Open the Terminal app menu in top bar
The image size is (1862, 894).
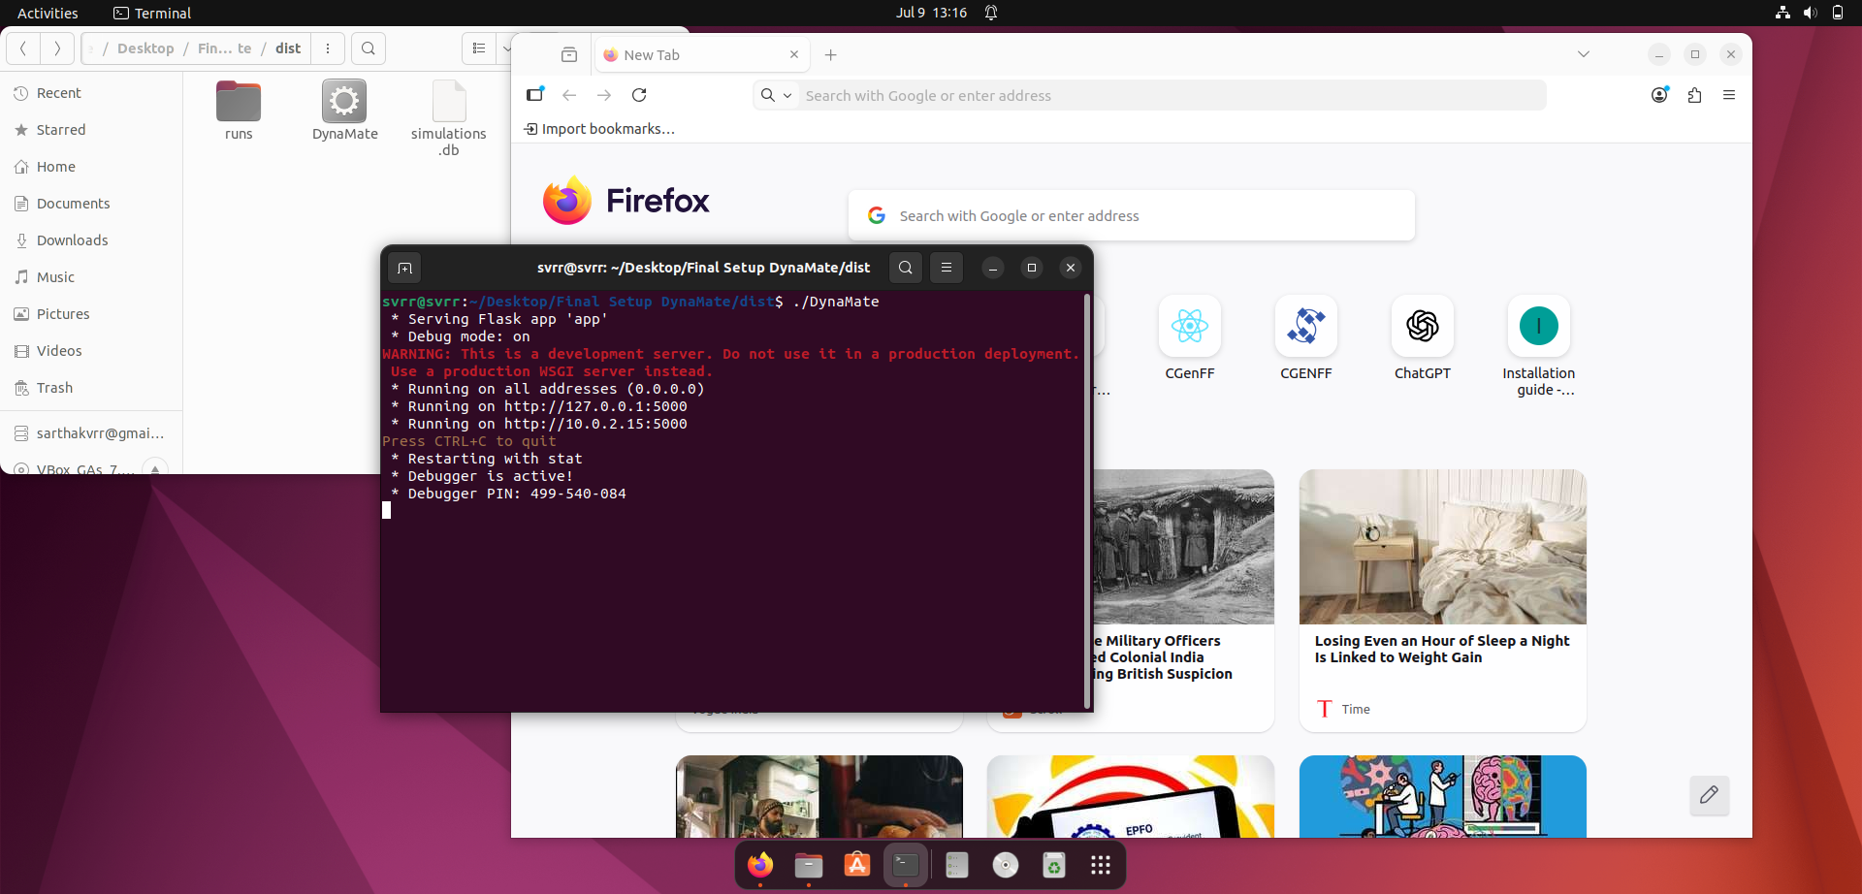pyautogui.click(x=152, y=13)
